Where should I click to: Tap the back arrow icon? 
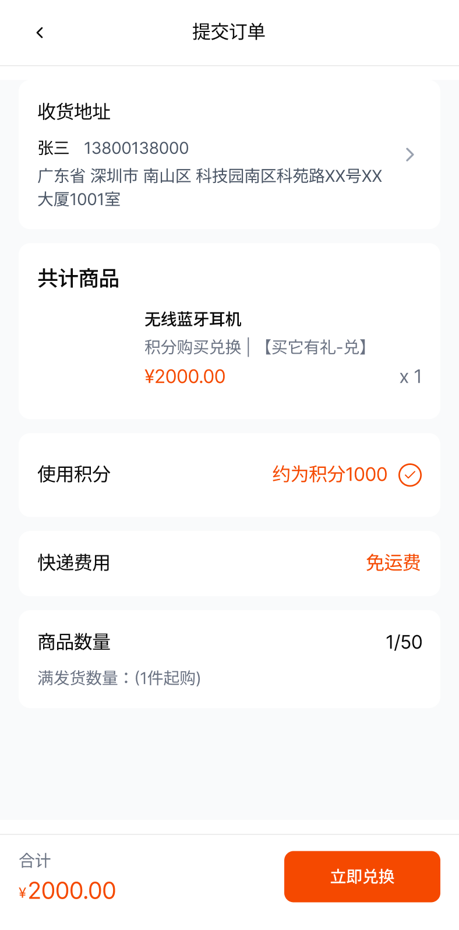click(40, 33)
